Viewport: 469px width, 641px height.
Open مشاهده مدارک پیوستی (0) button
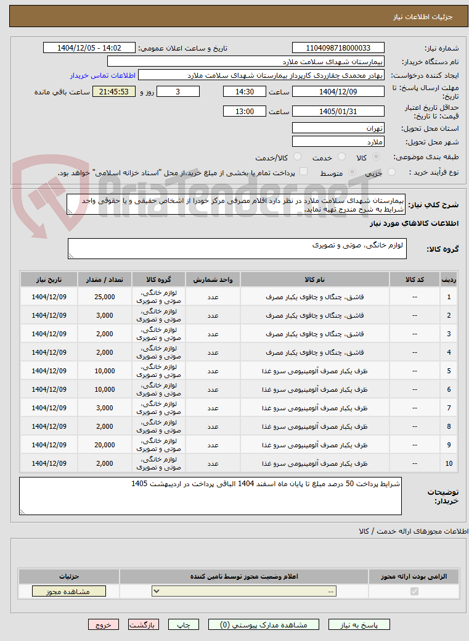tap(264, 624)
